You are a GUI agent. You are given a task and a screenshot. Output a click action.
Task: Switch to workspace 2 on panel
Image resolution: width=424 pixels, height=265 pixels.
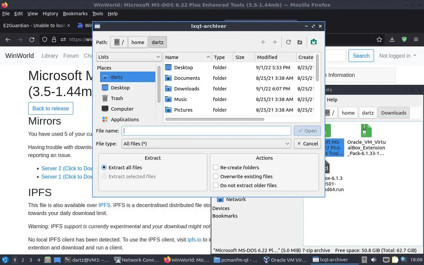pos(23,260)
